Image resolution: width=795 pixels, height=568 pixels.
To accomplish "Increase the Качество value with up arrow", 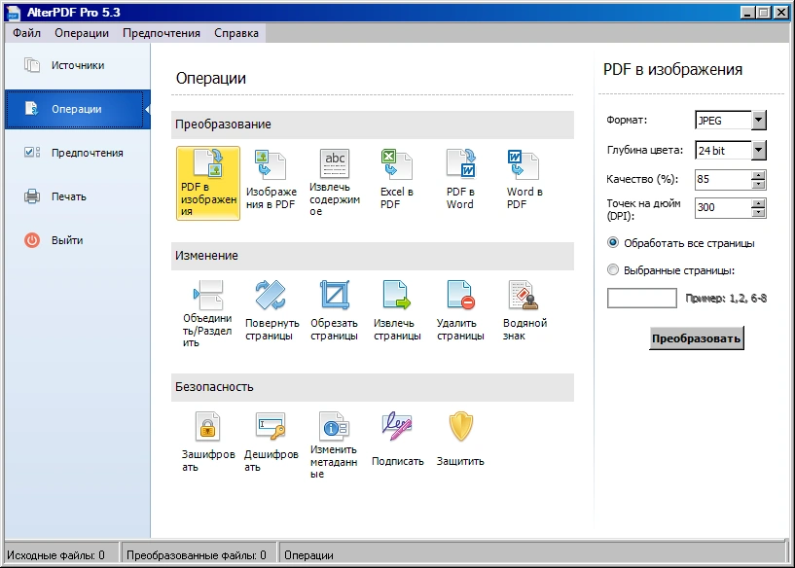I will [758, 175].
